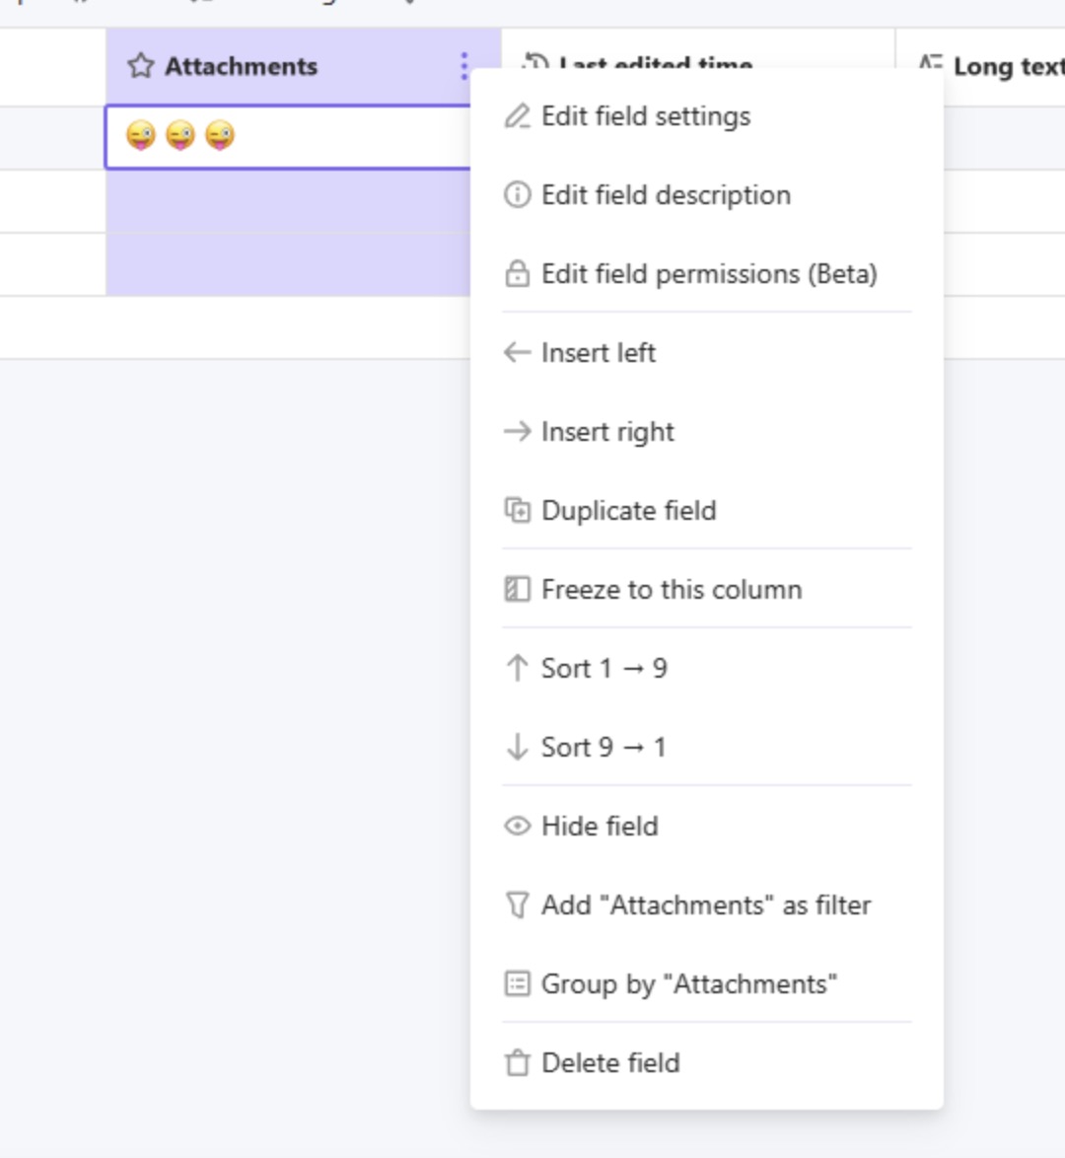
Task: Click the freeze column icon
Action: tap(517, 589)
